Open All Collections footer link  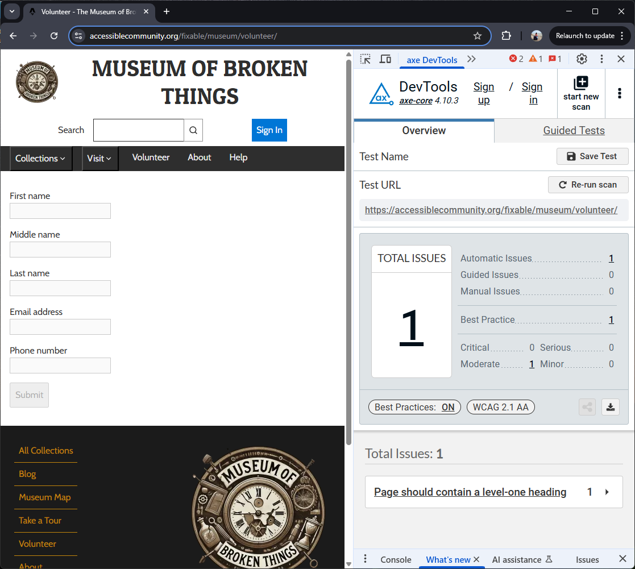click(x=45, y=450)
